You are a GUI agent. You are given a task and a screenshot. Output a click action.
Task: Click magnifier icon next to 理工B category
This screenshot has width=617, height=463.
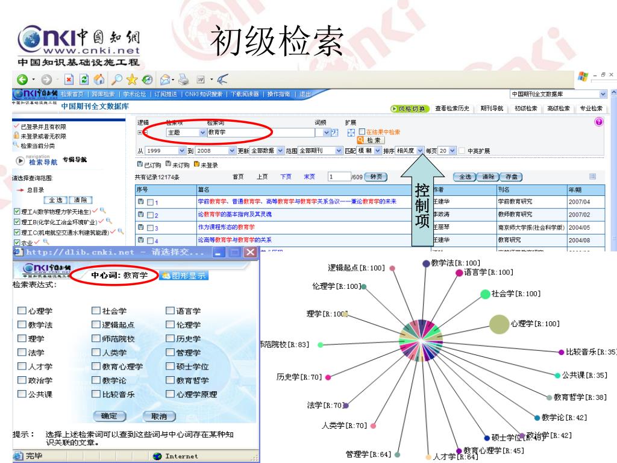click(110, 221)
